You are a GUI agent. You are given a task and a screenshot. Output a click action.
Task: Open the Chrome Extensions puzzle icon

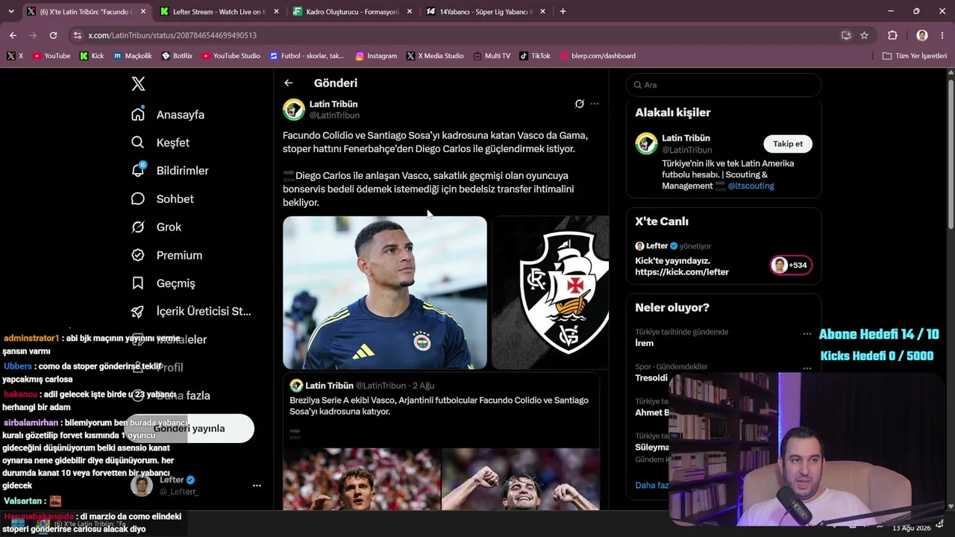click(892, 35)
